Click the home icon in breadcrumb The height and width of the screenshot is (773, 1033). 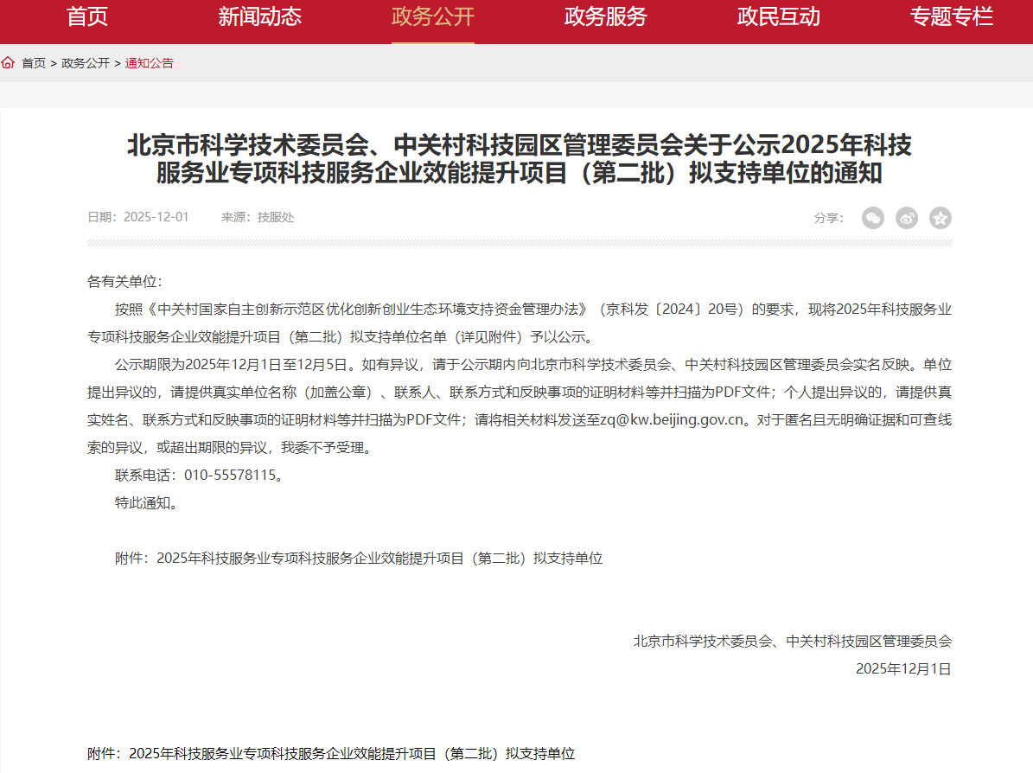[9, 63]
